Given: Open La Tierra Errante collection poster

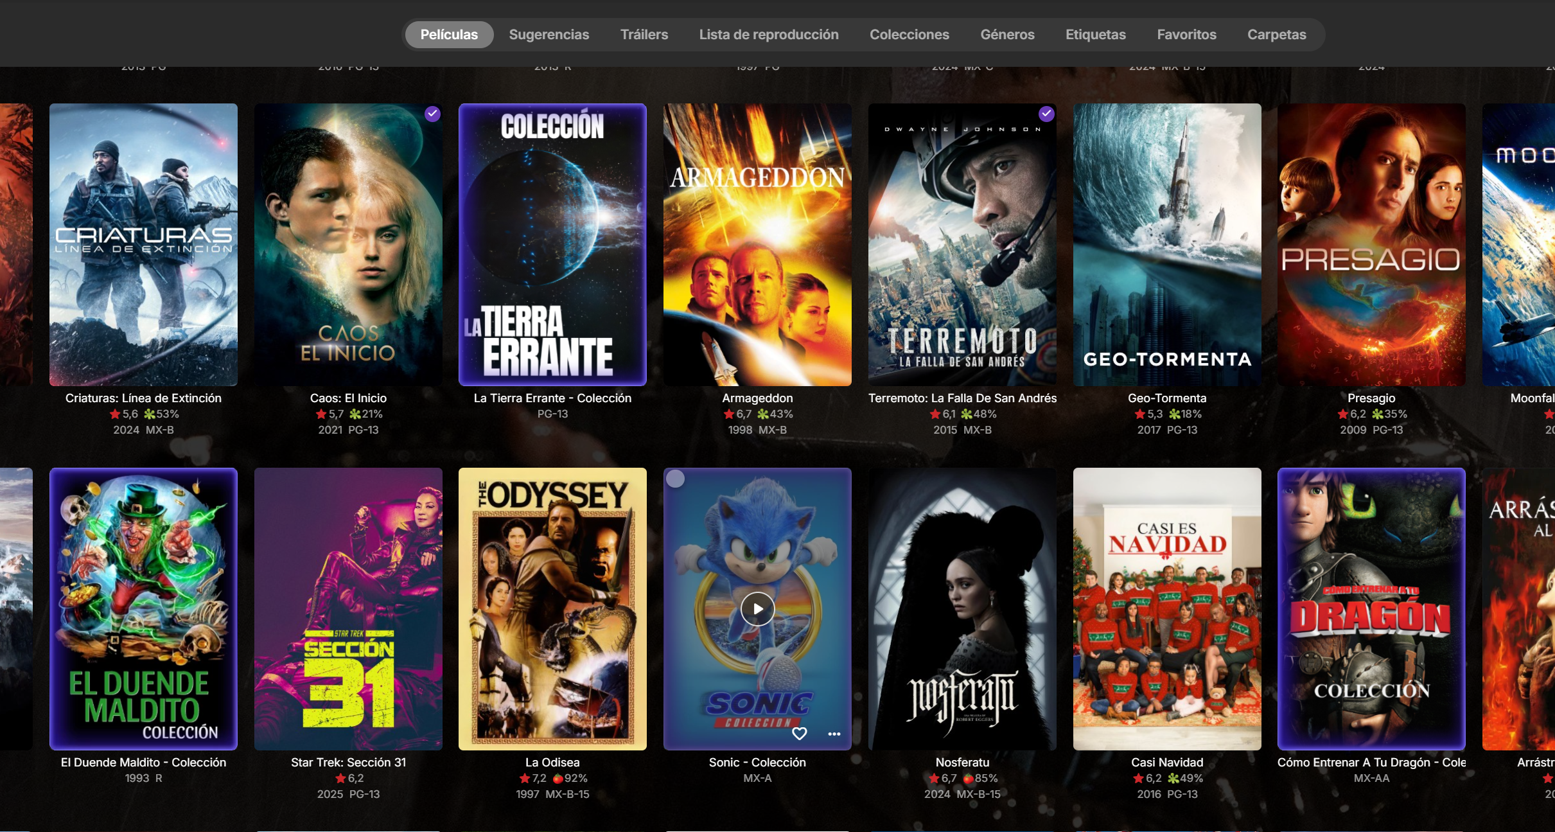Looking at the screenshot, I should [x=552, y=244].
